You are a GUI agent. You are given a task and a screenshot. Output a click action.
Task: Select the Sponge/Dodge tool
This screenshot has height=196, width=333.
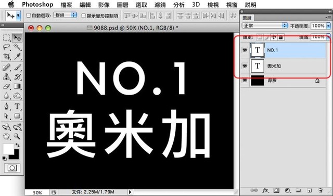[17, 96]
